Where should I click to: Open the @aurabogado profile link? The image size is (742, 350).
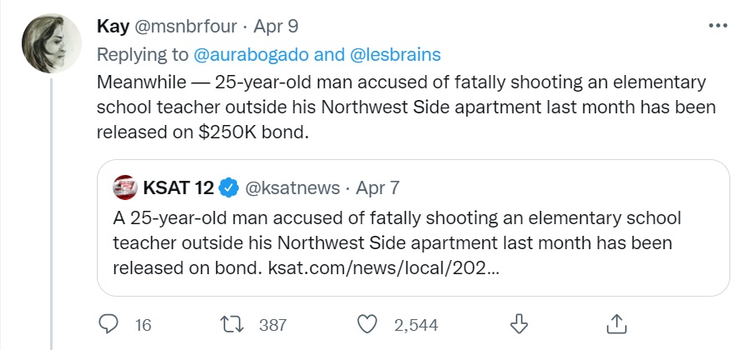[251, 55]
